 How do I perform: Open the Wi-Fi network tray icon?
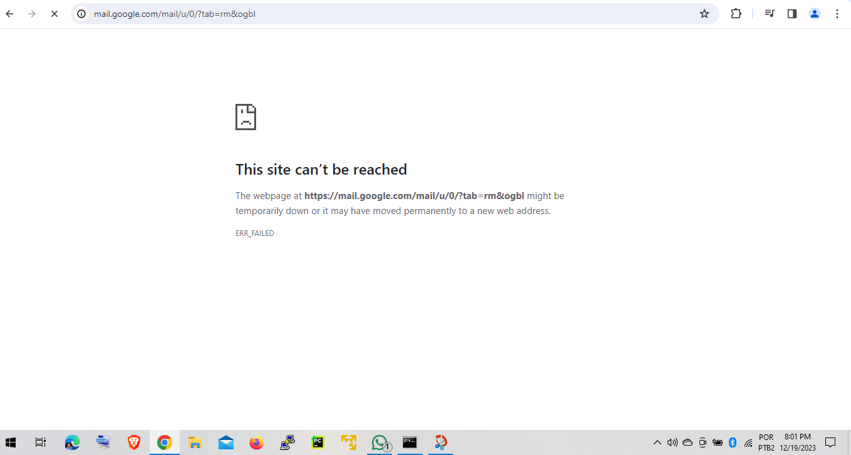pos(748,442)
